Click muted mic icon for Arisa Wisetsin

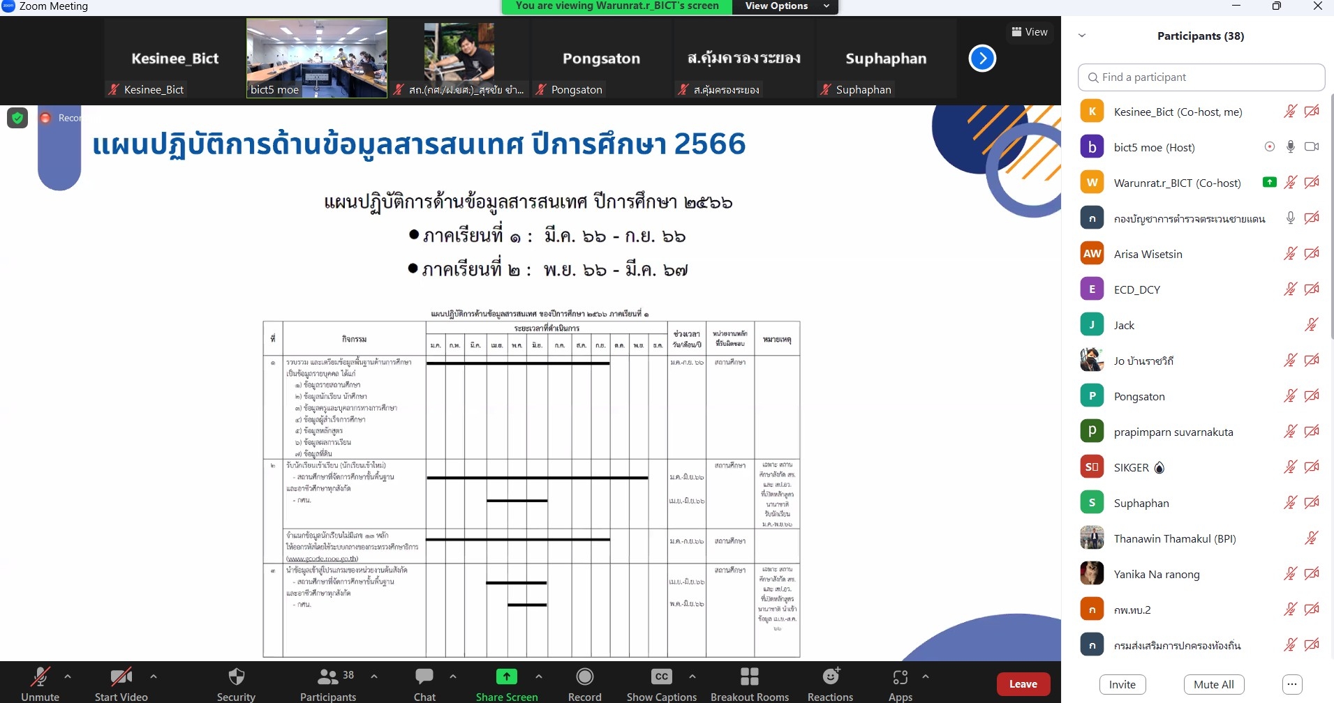1290,254
